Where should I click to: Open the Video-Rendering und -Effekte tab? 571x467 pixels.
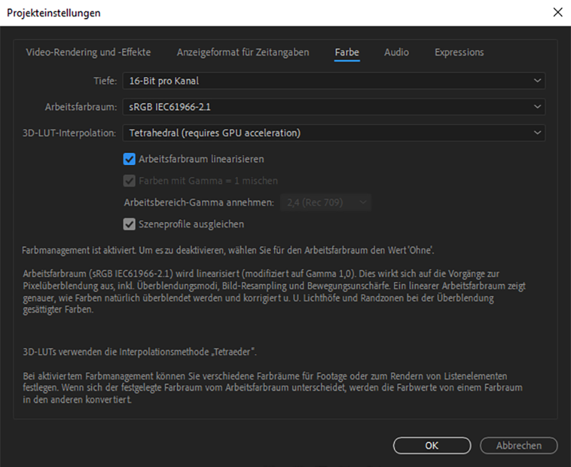[88, 52]
